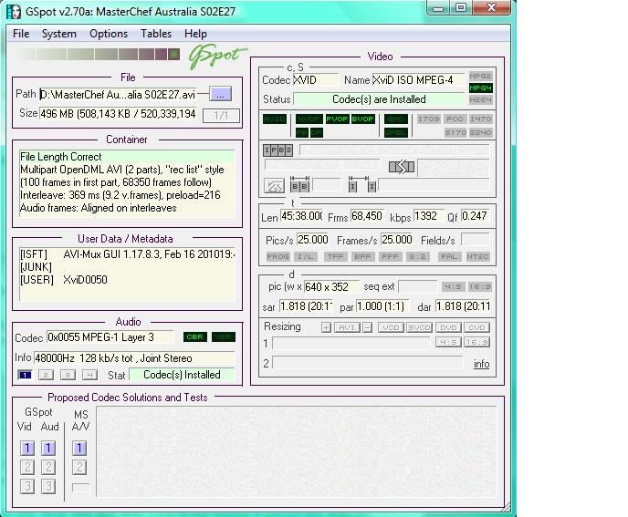
Task: Open the Tables menu
Action: click(x=156, y=34)
